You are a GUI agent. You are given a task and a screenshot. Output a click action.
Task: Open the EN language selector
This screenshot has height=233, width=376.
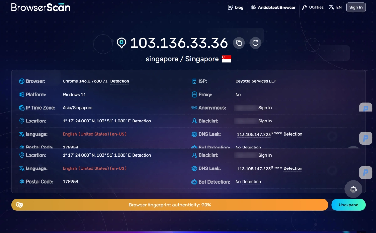pyautogui.click(x=339, y=7)
